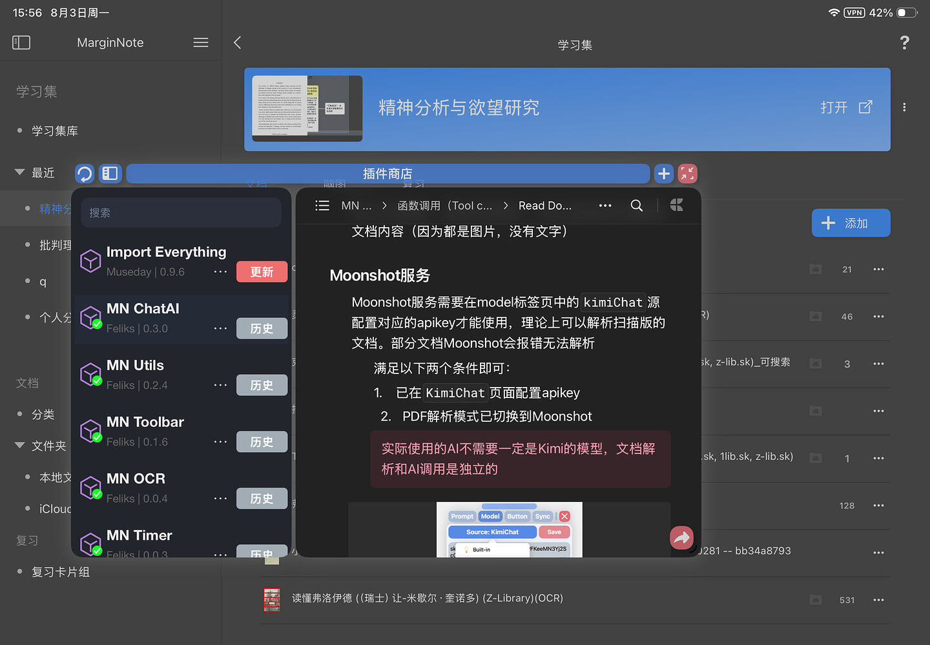Toggle the plugin store list sidebar
Image resolution: width=930 pixels, height=645 pixels.
[110, 174]
